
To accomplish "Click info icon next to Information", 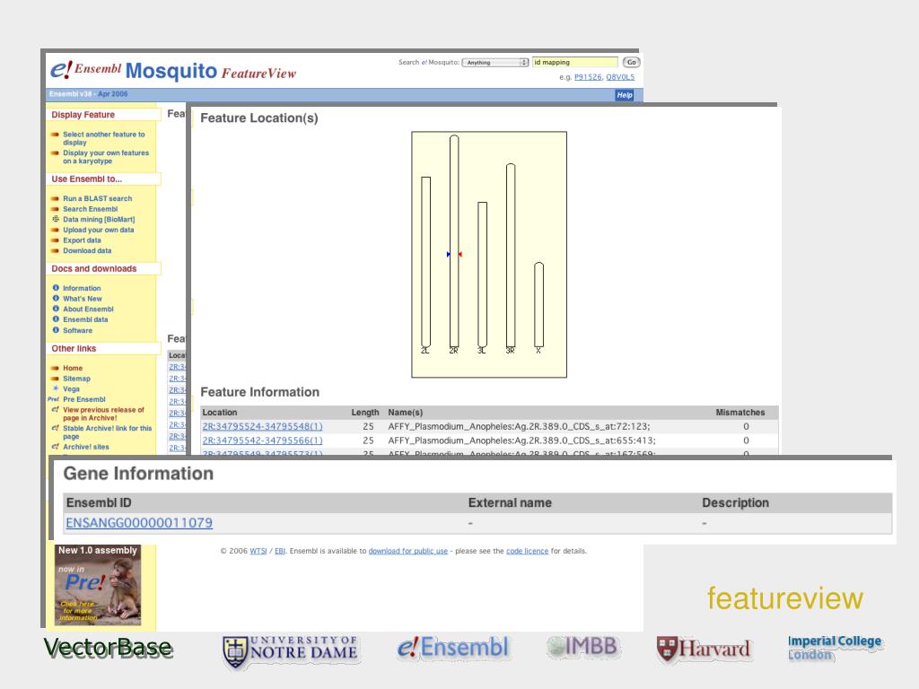I will point(56,288).
